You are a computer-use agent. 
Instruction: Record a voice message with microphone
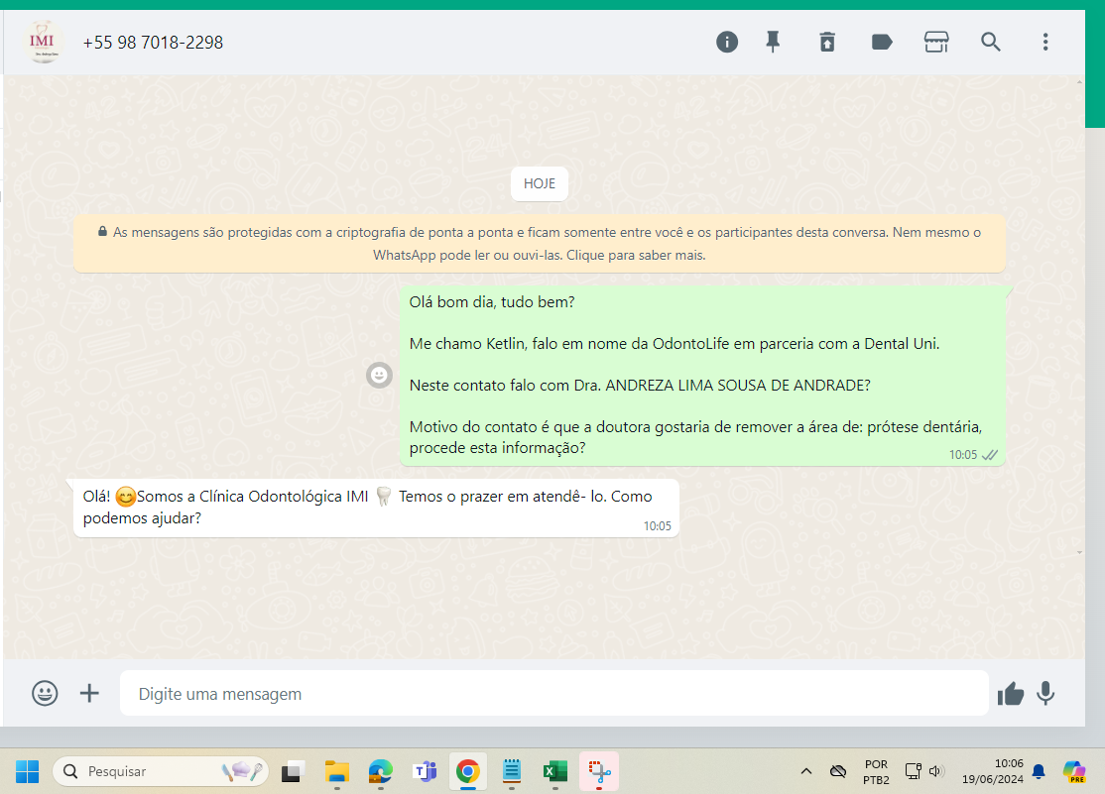1045,693
